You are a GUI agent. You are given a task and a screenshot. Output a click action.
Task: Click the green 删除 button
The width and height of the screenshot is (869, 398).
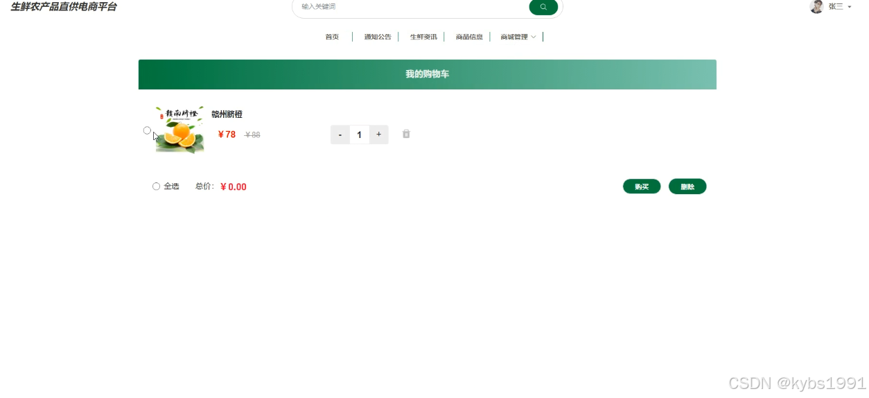[x=687, y=187]
